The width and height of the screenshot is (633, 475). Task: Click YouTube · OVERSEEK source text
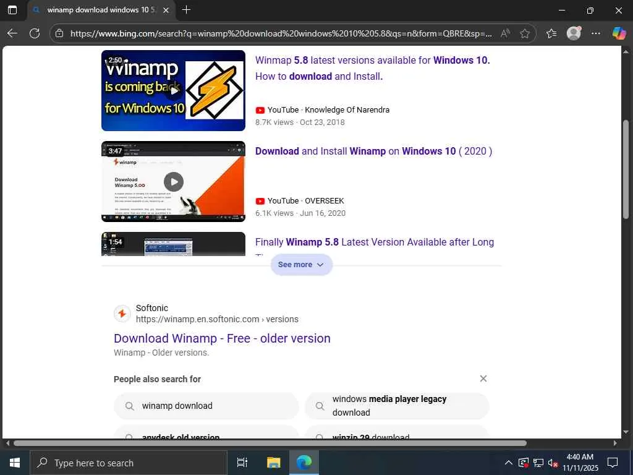(300, 201)
